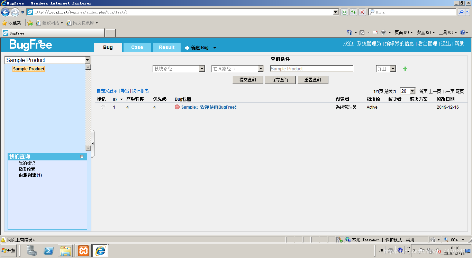Click the 我的标记 query
Viewport: 472px width, 258px height.
coord(27,163)
